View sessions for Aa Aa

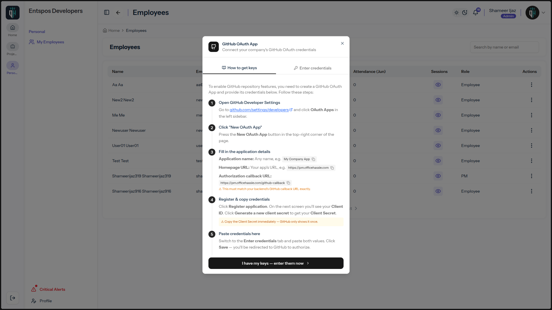438,85
